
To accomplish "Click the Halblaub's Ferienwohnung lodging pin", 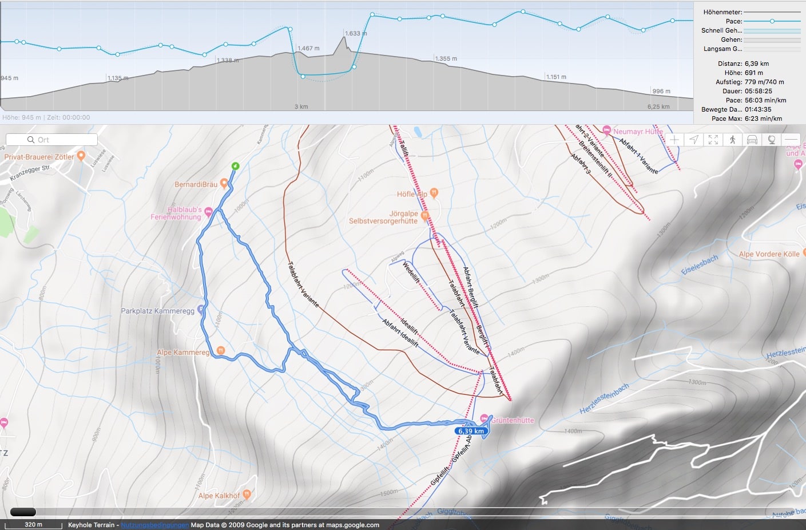I will tap(208, 212).
